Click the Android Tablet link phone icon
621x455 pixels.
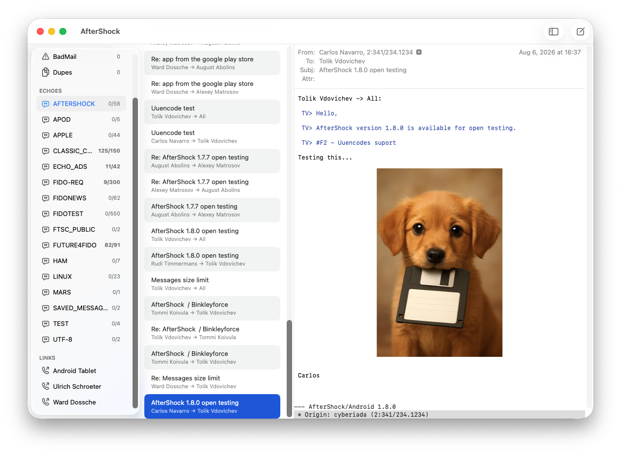[46, 371]
